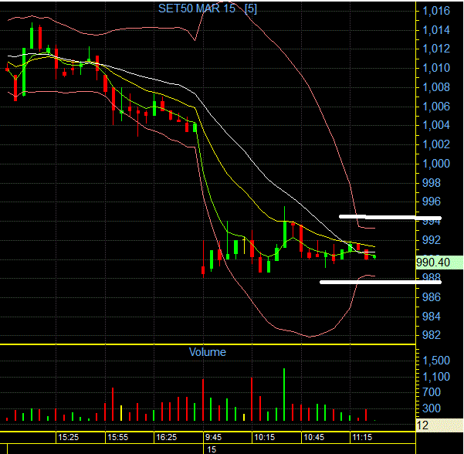The image size is (464, 454).
Task: Click the tall red volume bar at 9:45
Action: coord(203,400)
